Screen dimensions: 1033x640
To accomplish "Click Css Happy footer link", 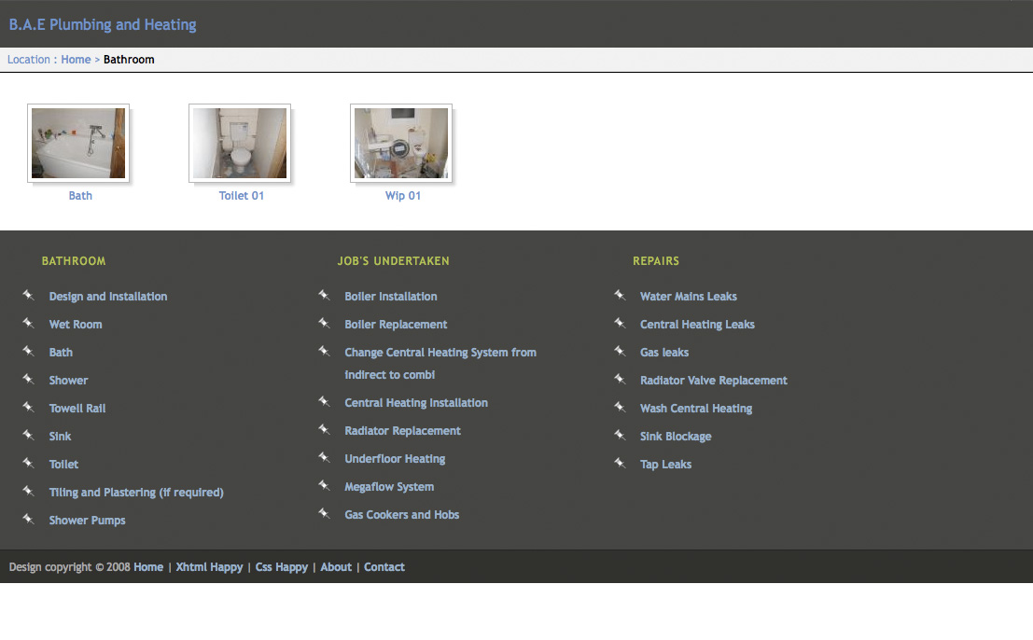I will [281, 567].
